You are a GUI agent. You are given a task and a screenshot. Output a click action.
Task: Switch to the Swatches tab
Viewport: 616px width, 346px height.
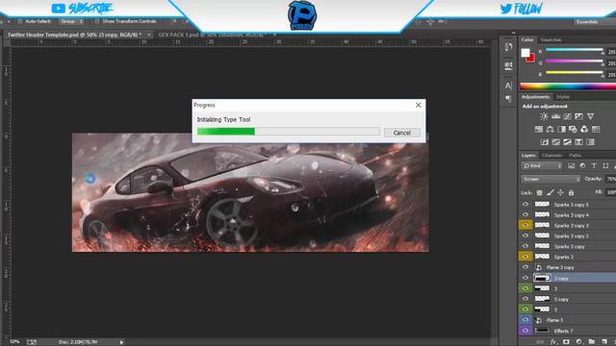pos(551,40)
